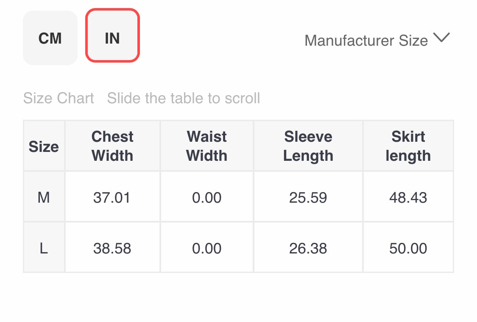477x322 pixels.
Task: Click the Sleeve Length column header
Action: (x=308, y=146)
